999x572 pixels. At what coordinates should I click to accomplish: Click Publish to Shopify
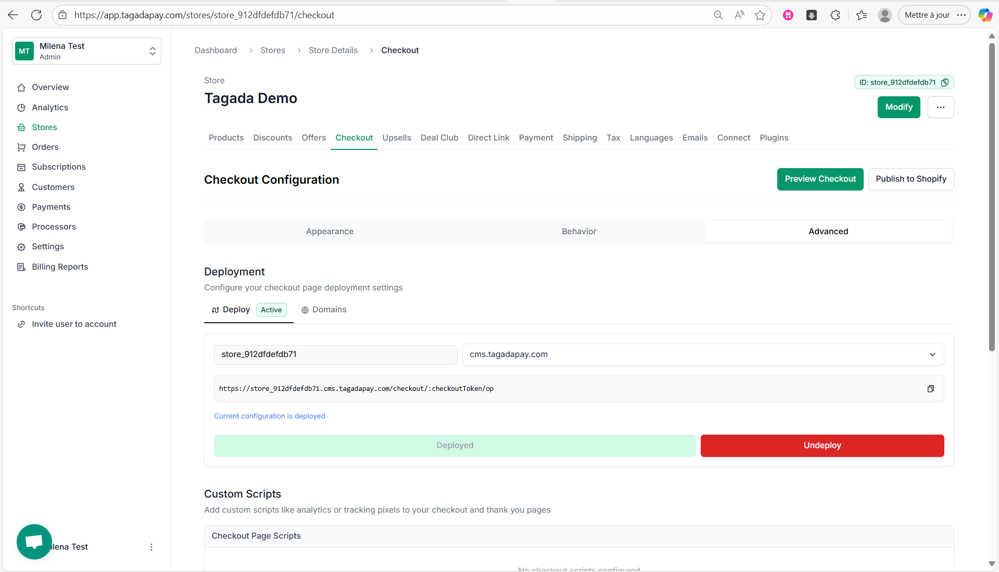click(x=911, y=179)
